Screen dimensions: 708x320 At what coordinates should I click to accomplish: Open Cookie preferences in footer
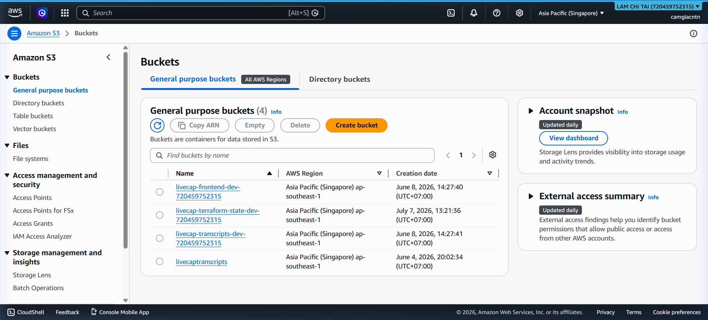coord(677,312)
